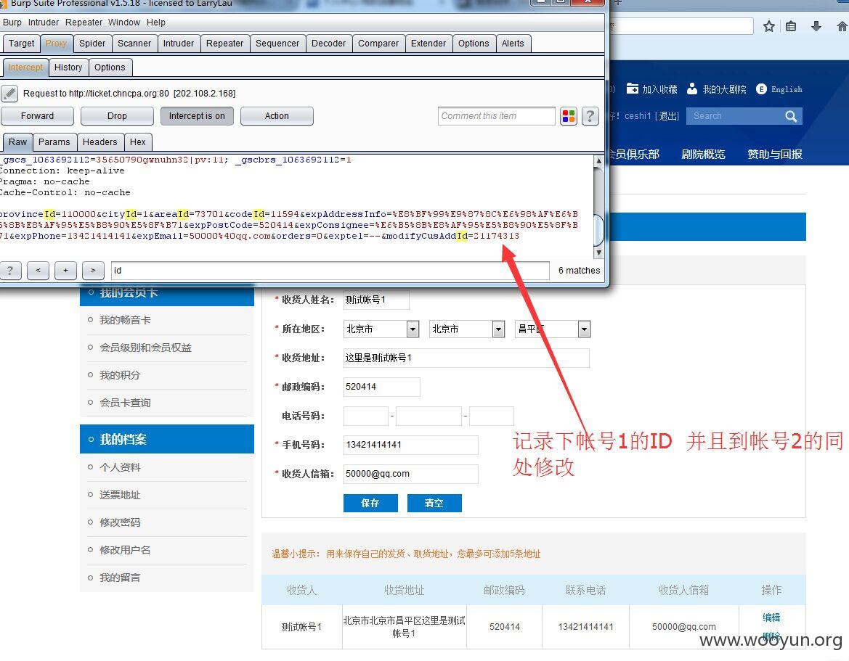Click the 收货地址 address input field

466,358
